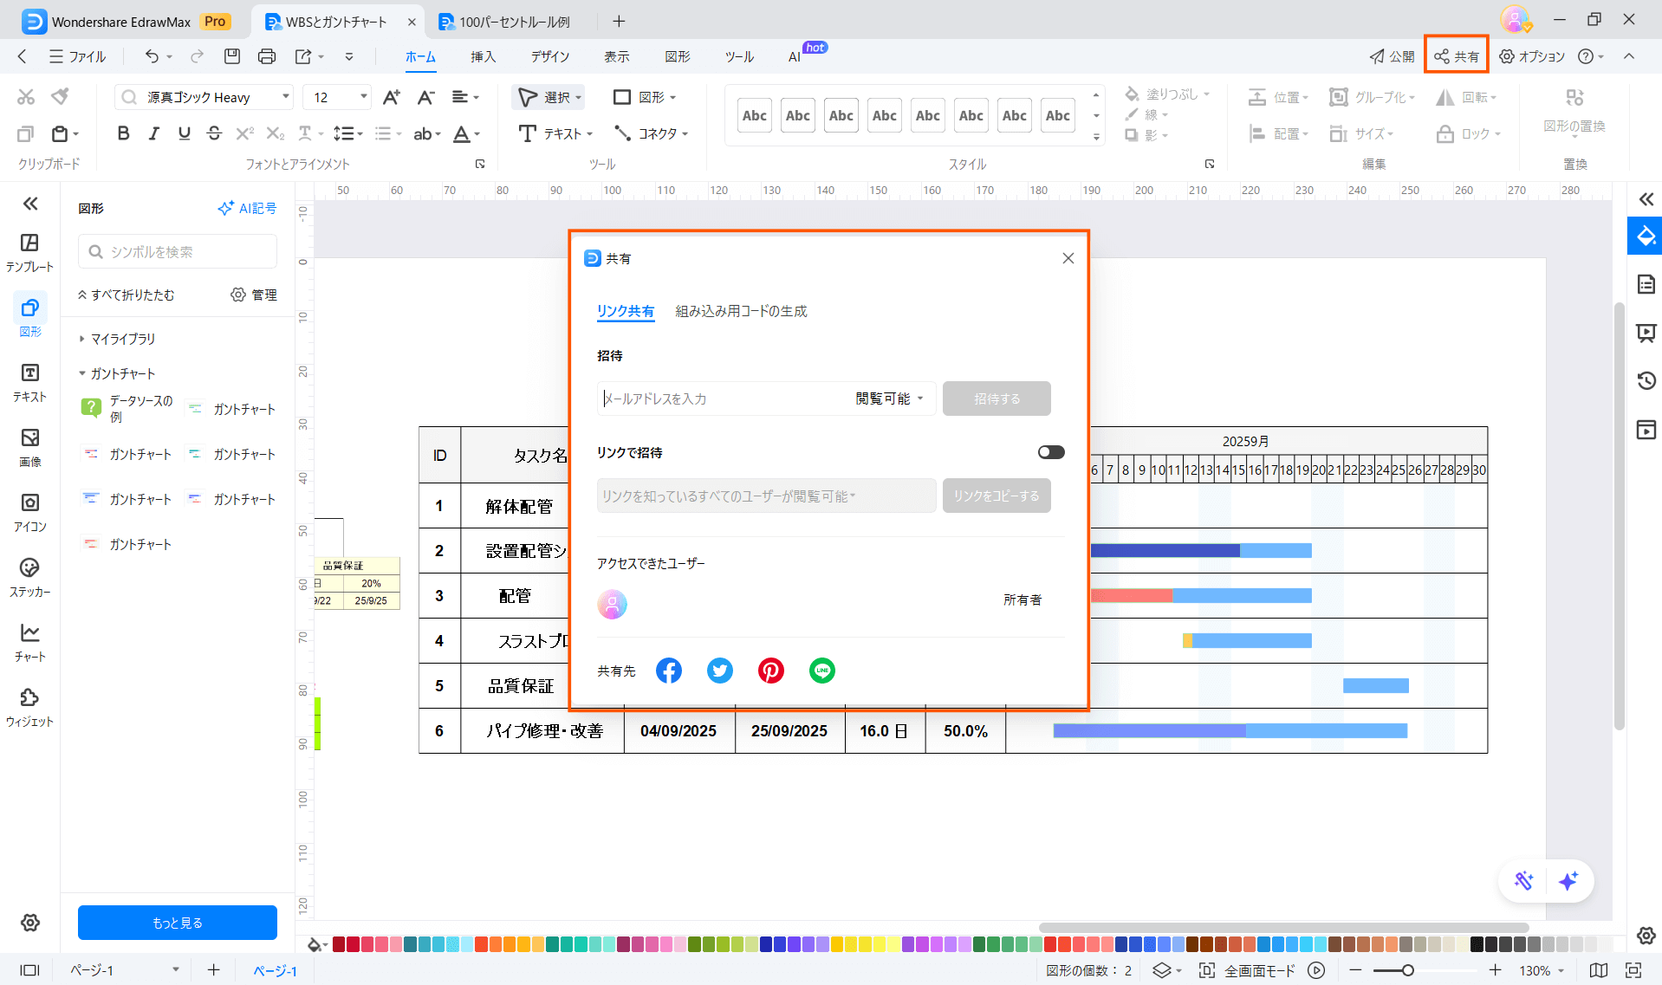Screen dimensions: 1662x985
Task: Share the diagram via LINE
Action: (821, 670)
